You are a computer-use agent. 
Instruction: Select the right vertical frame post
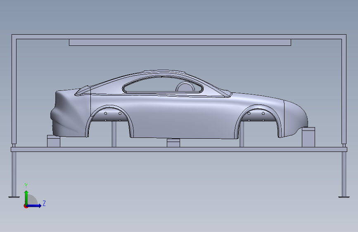[344, 91]
